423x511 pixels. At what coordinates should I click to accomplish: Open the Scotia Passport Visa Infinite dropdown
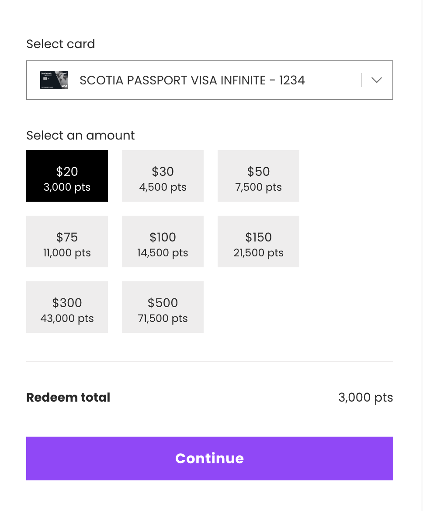pyautogui.click(x=192, y=80)
